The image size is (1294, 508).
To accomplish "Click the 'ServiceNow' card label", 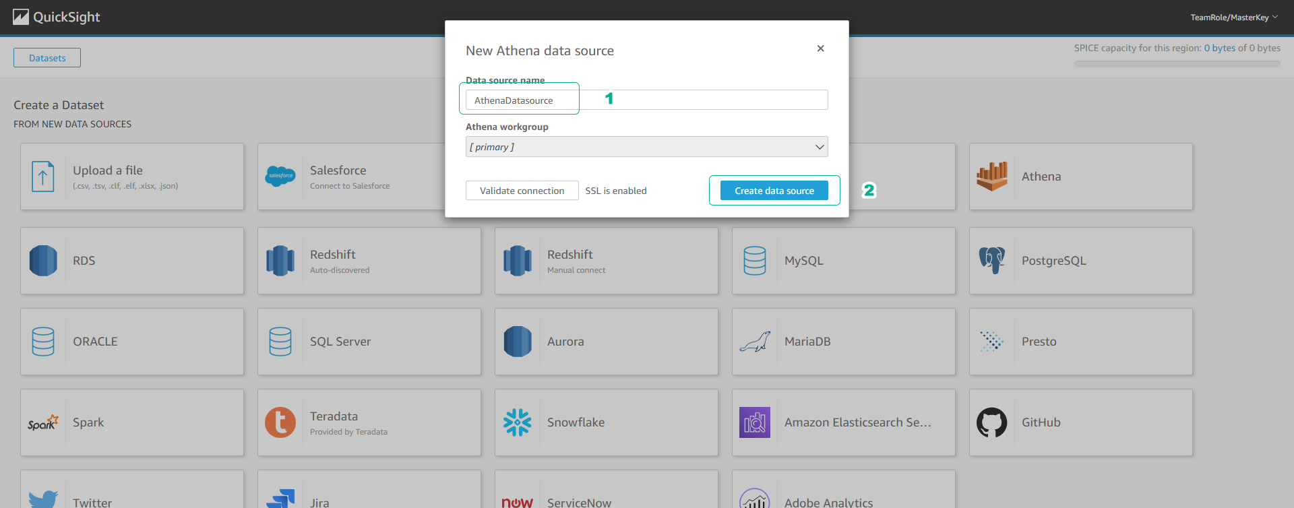I will click(579, 503).
